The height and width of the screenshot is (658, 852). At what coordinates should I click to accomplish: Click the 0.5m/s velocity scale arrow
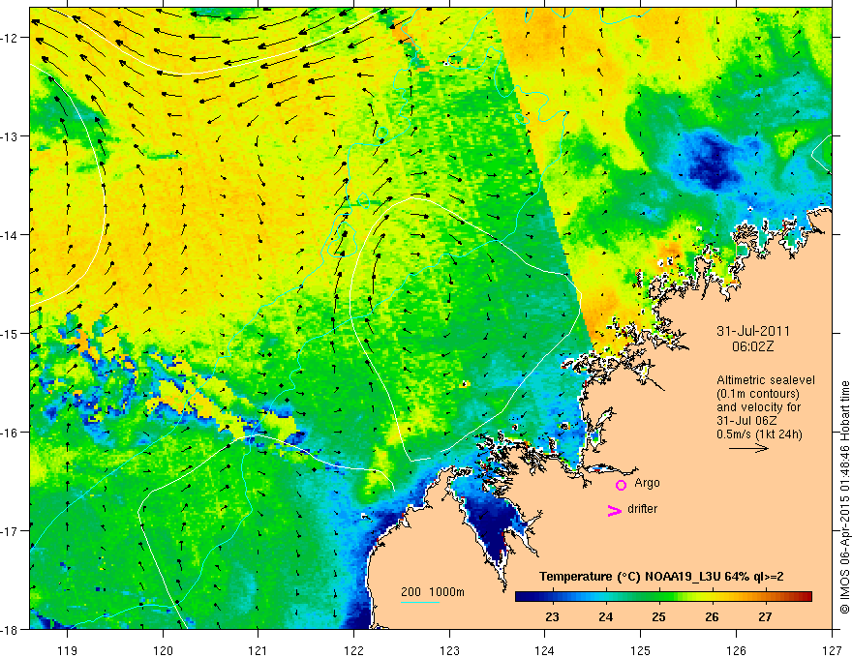point(748,448)
